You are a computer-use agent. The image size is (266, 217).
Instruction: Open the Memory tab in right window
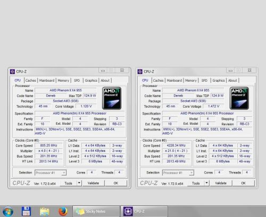191,81
